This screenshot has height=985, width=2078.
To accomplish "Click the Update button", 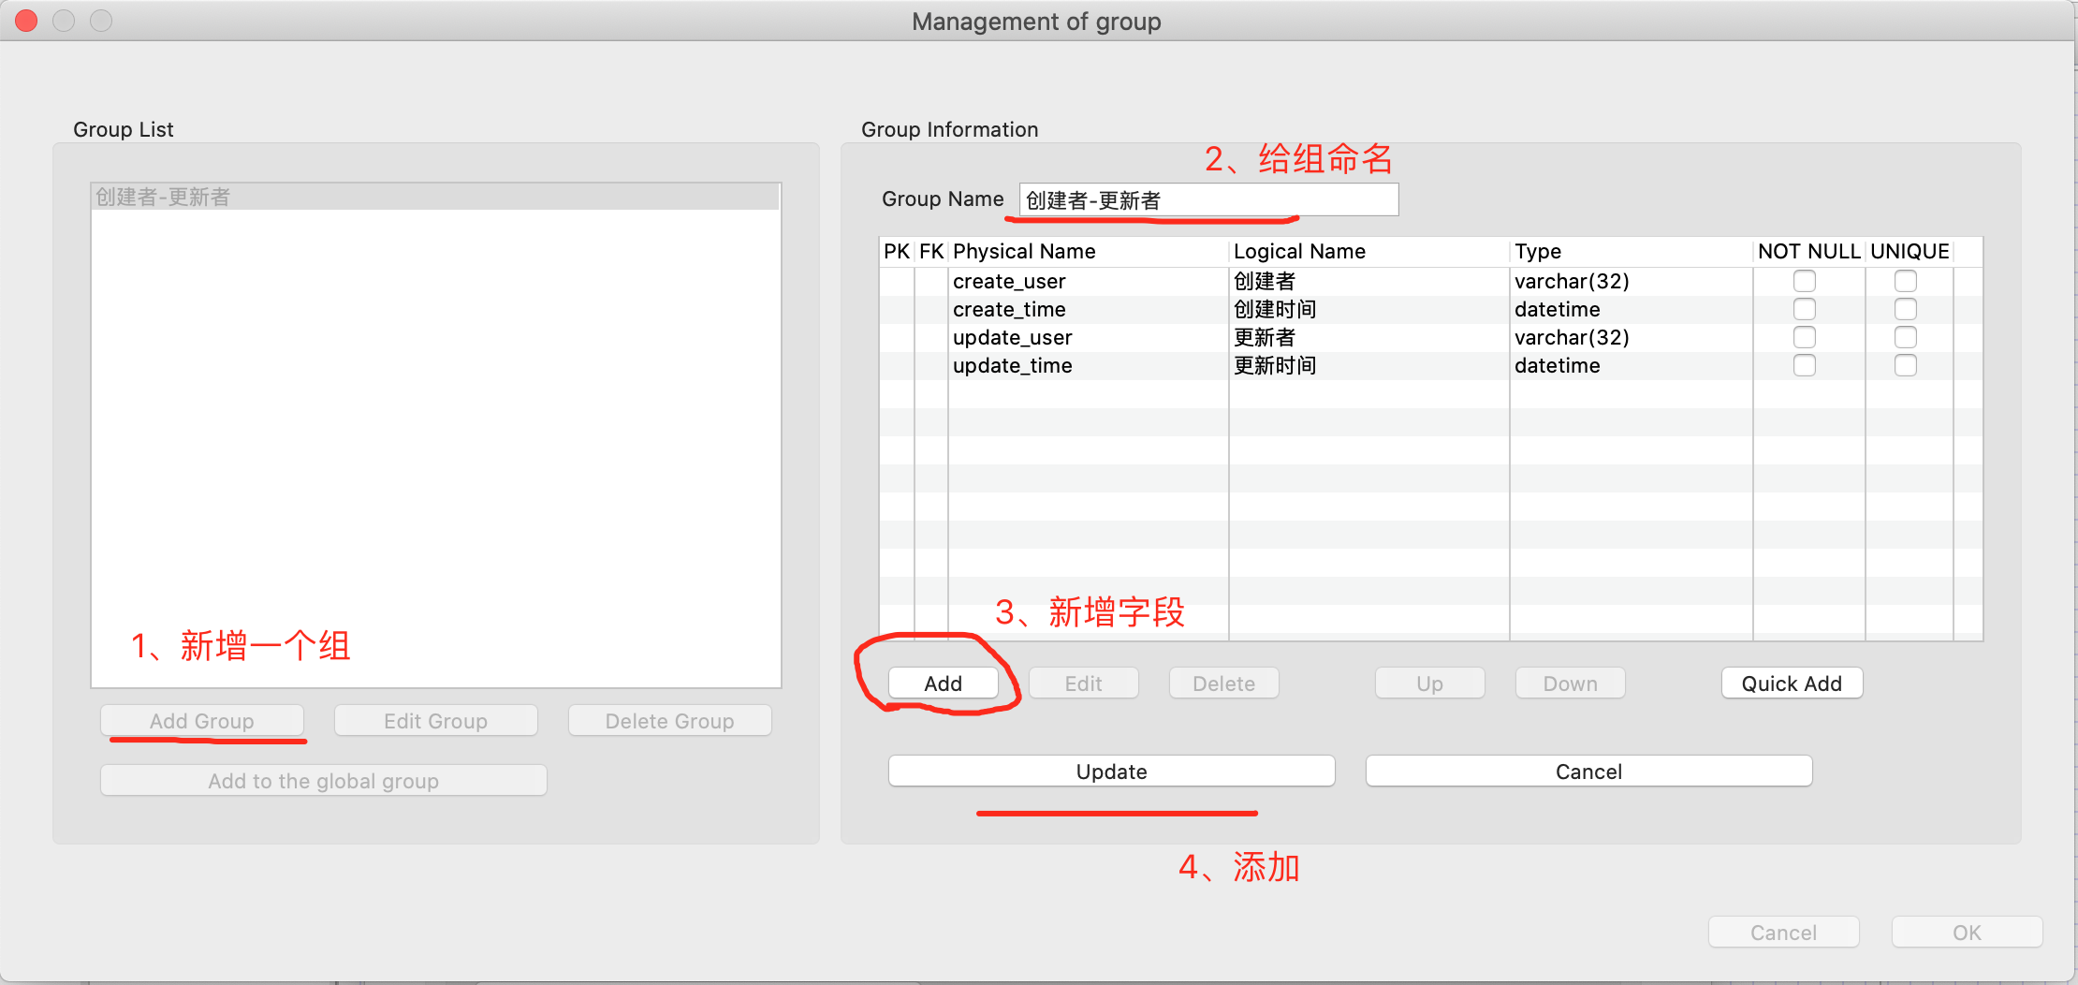I will 1110,771.
